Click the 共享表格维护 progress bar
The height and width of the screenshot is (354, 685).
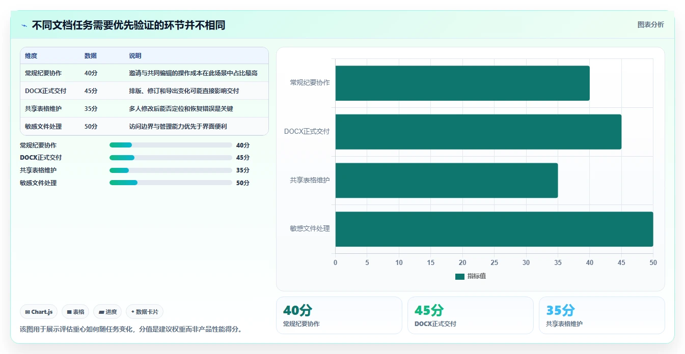tap(171, 170)
